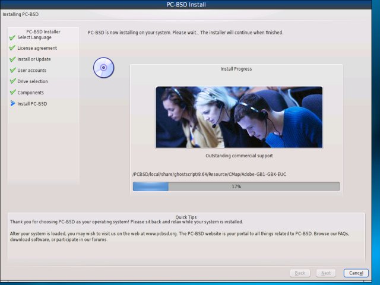
Task: Click the "PC-BSD is now installing" message text
Action: pyautogui.click(x=185, y=33)
